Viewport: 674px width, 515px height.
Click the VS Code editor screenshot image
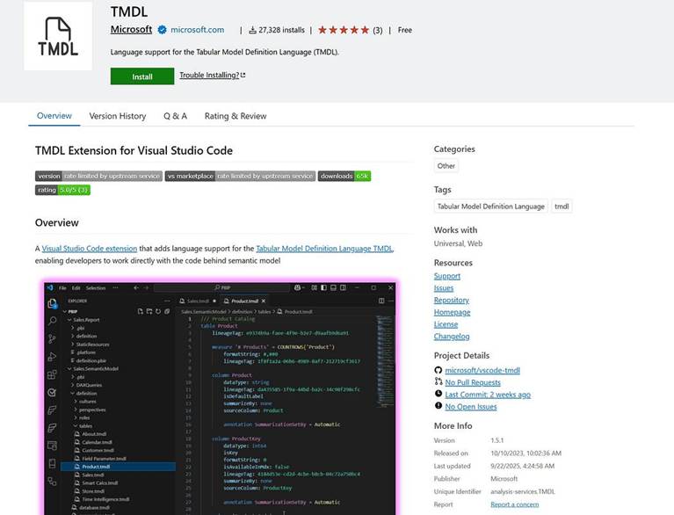[220, 395]
